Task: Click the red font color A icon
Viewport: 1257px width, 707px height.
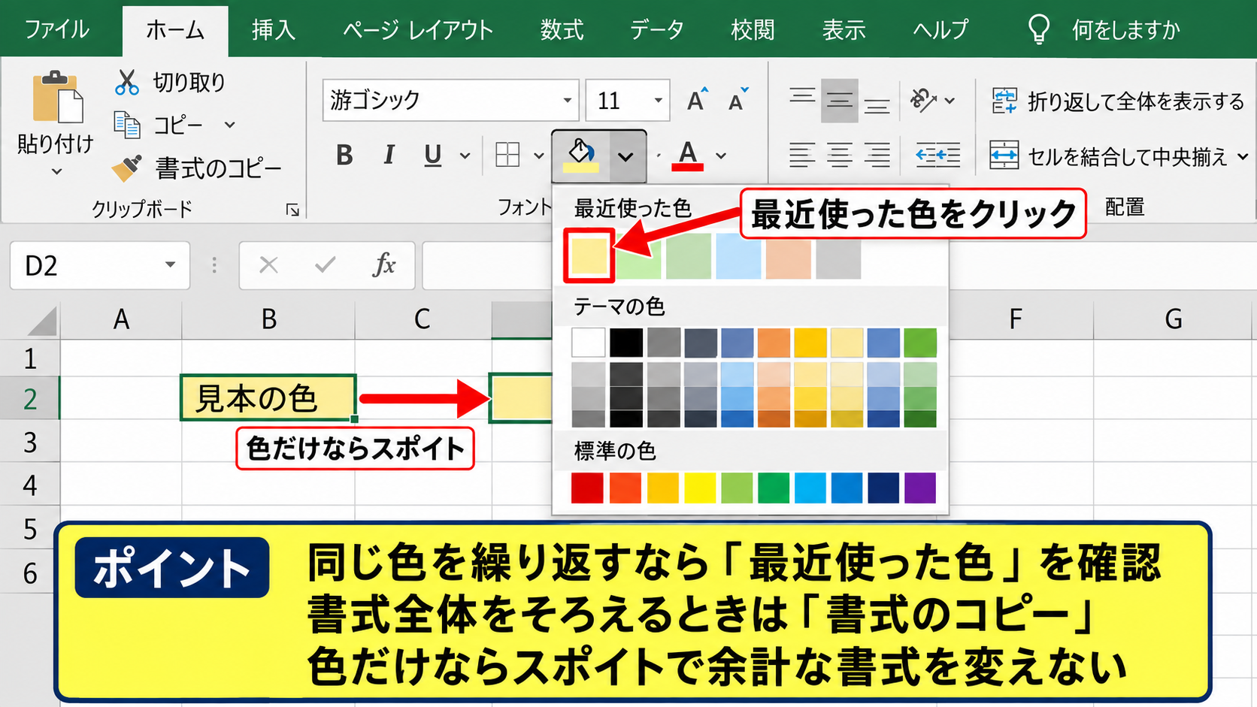Action: [687, 156]
